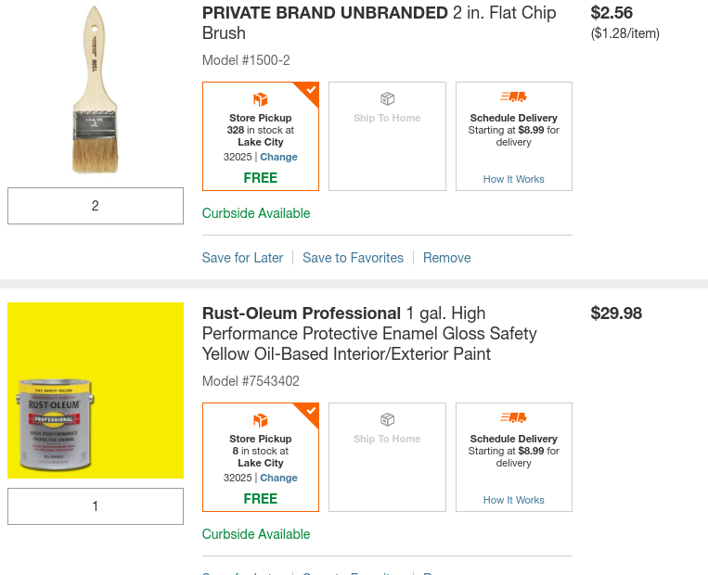
Task: Click the Ship To Home package icon for Rust-Oleum paint
Action: click(x=387, y=420)
